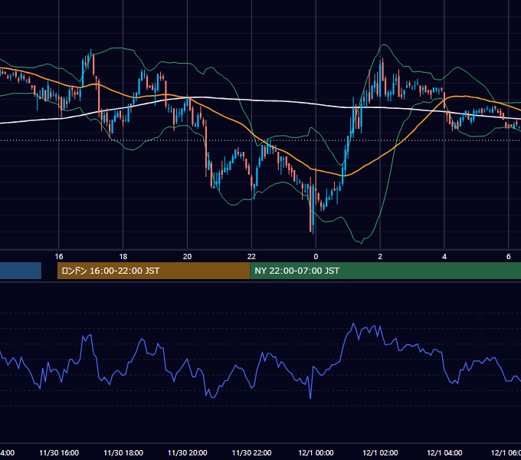Viewport: 521px width, 460px height.
Task: Click the 12/1 02:00 date label
Action: [x=380, y=452]
